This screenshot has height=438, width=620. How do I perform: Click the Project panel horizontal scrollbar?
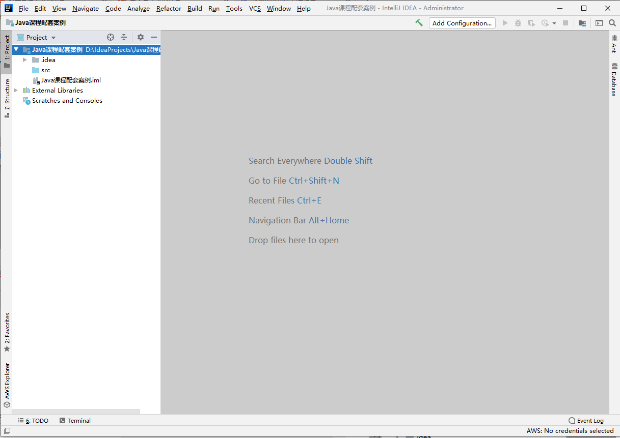tap(76, 412)
